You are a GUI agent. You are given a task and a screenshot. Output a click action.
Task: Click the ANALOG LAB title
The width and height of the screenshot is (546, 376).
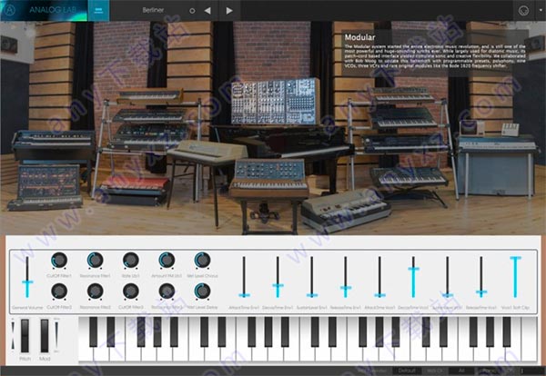pyautogui.click(x=53, y=10)
